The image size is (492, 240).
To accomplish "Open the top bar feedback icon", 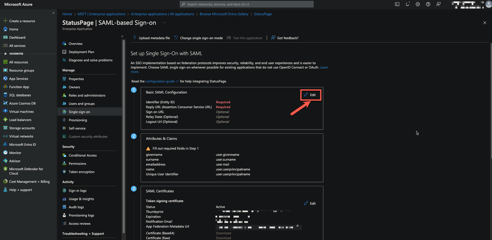I will point(438,4).
